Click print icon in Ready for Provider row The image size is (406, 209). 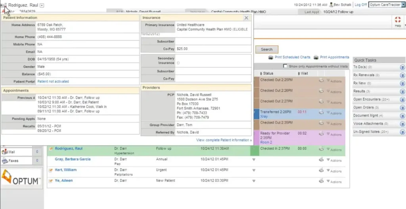[321, 134]
